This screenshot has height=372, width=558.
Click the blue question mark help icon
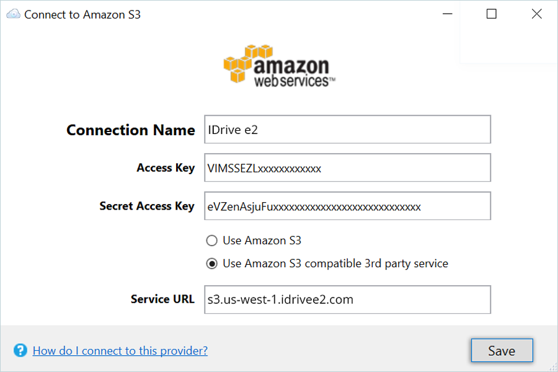click(20, 351)
